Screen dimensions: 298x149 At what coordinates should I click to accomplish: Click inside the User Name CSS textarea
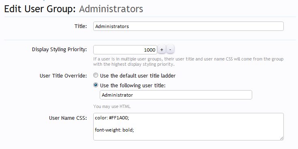pyautogui.click(x=189, y=127)
